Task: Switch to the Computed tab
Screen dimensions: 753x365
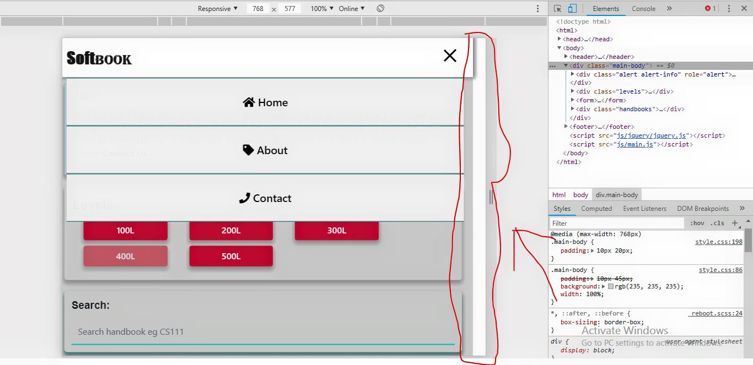Action: click(596, 209)
